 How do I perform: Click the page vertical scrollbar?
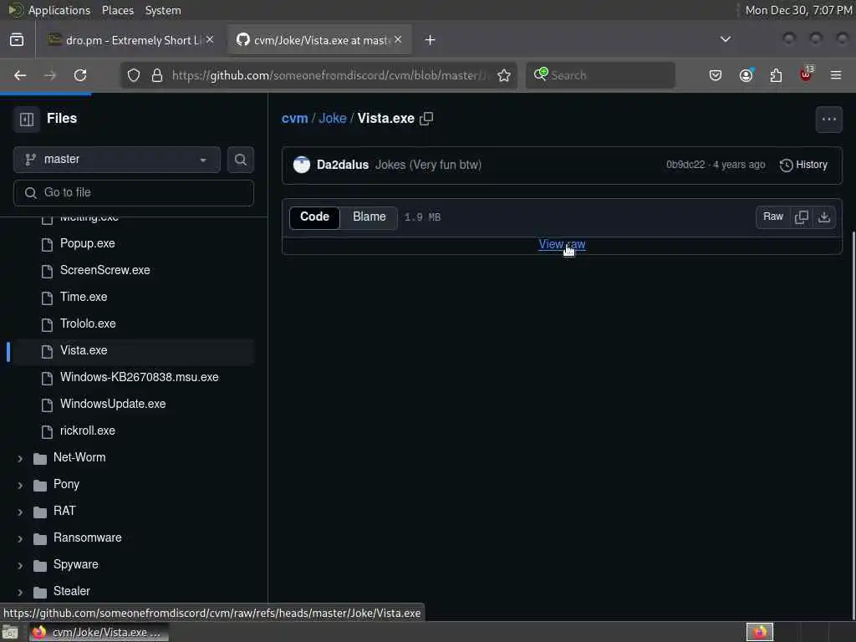[x=853, y=425]
